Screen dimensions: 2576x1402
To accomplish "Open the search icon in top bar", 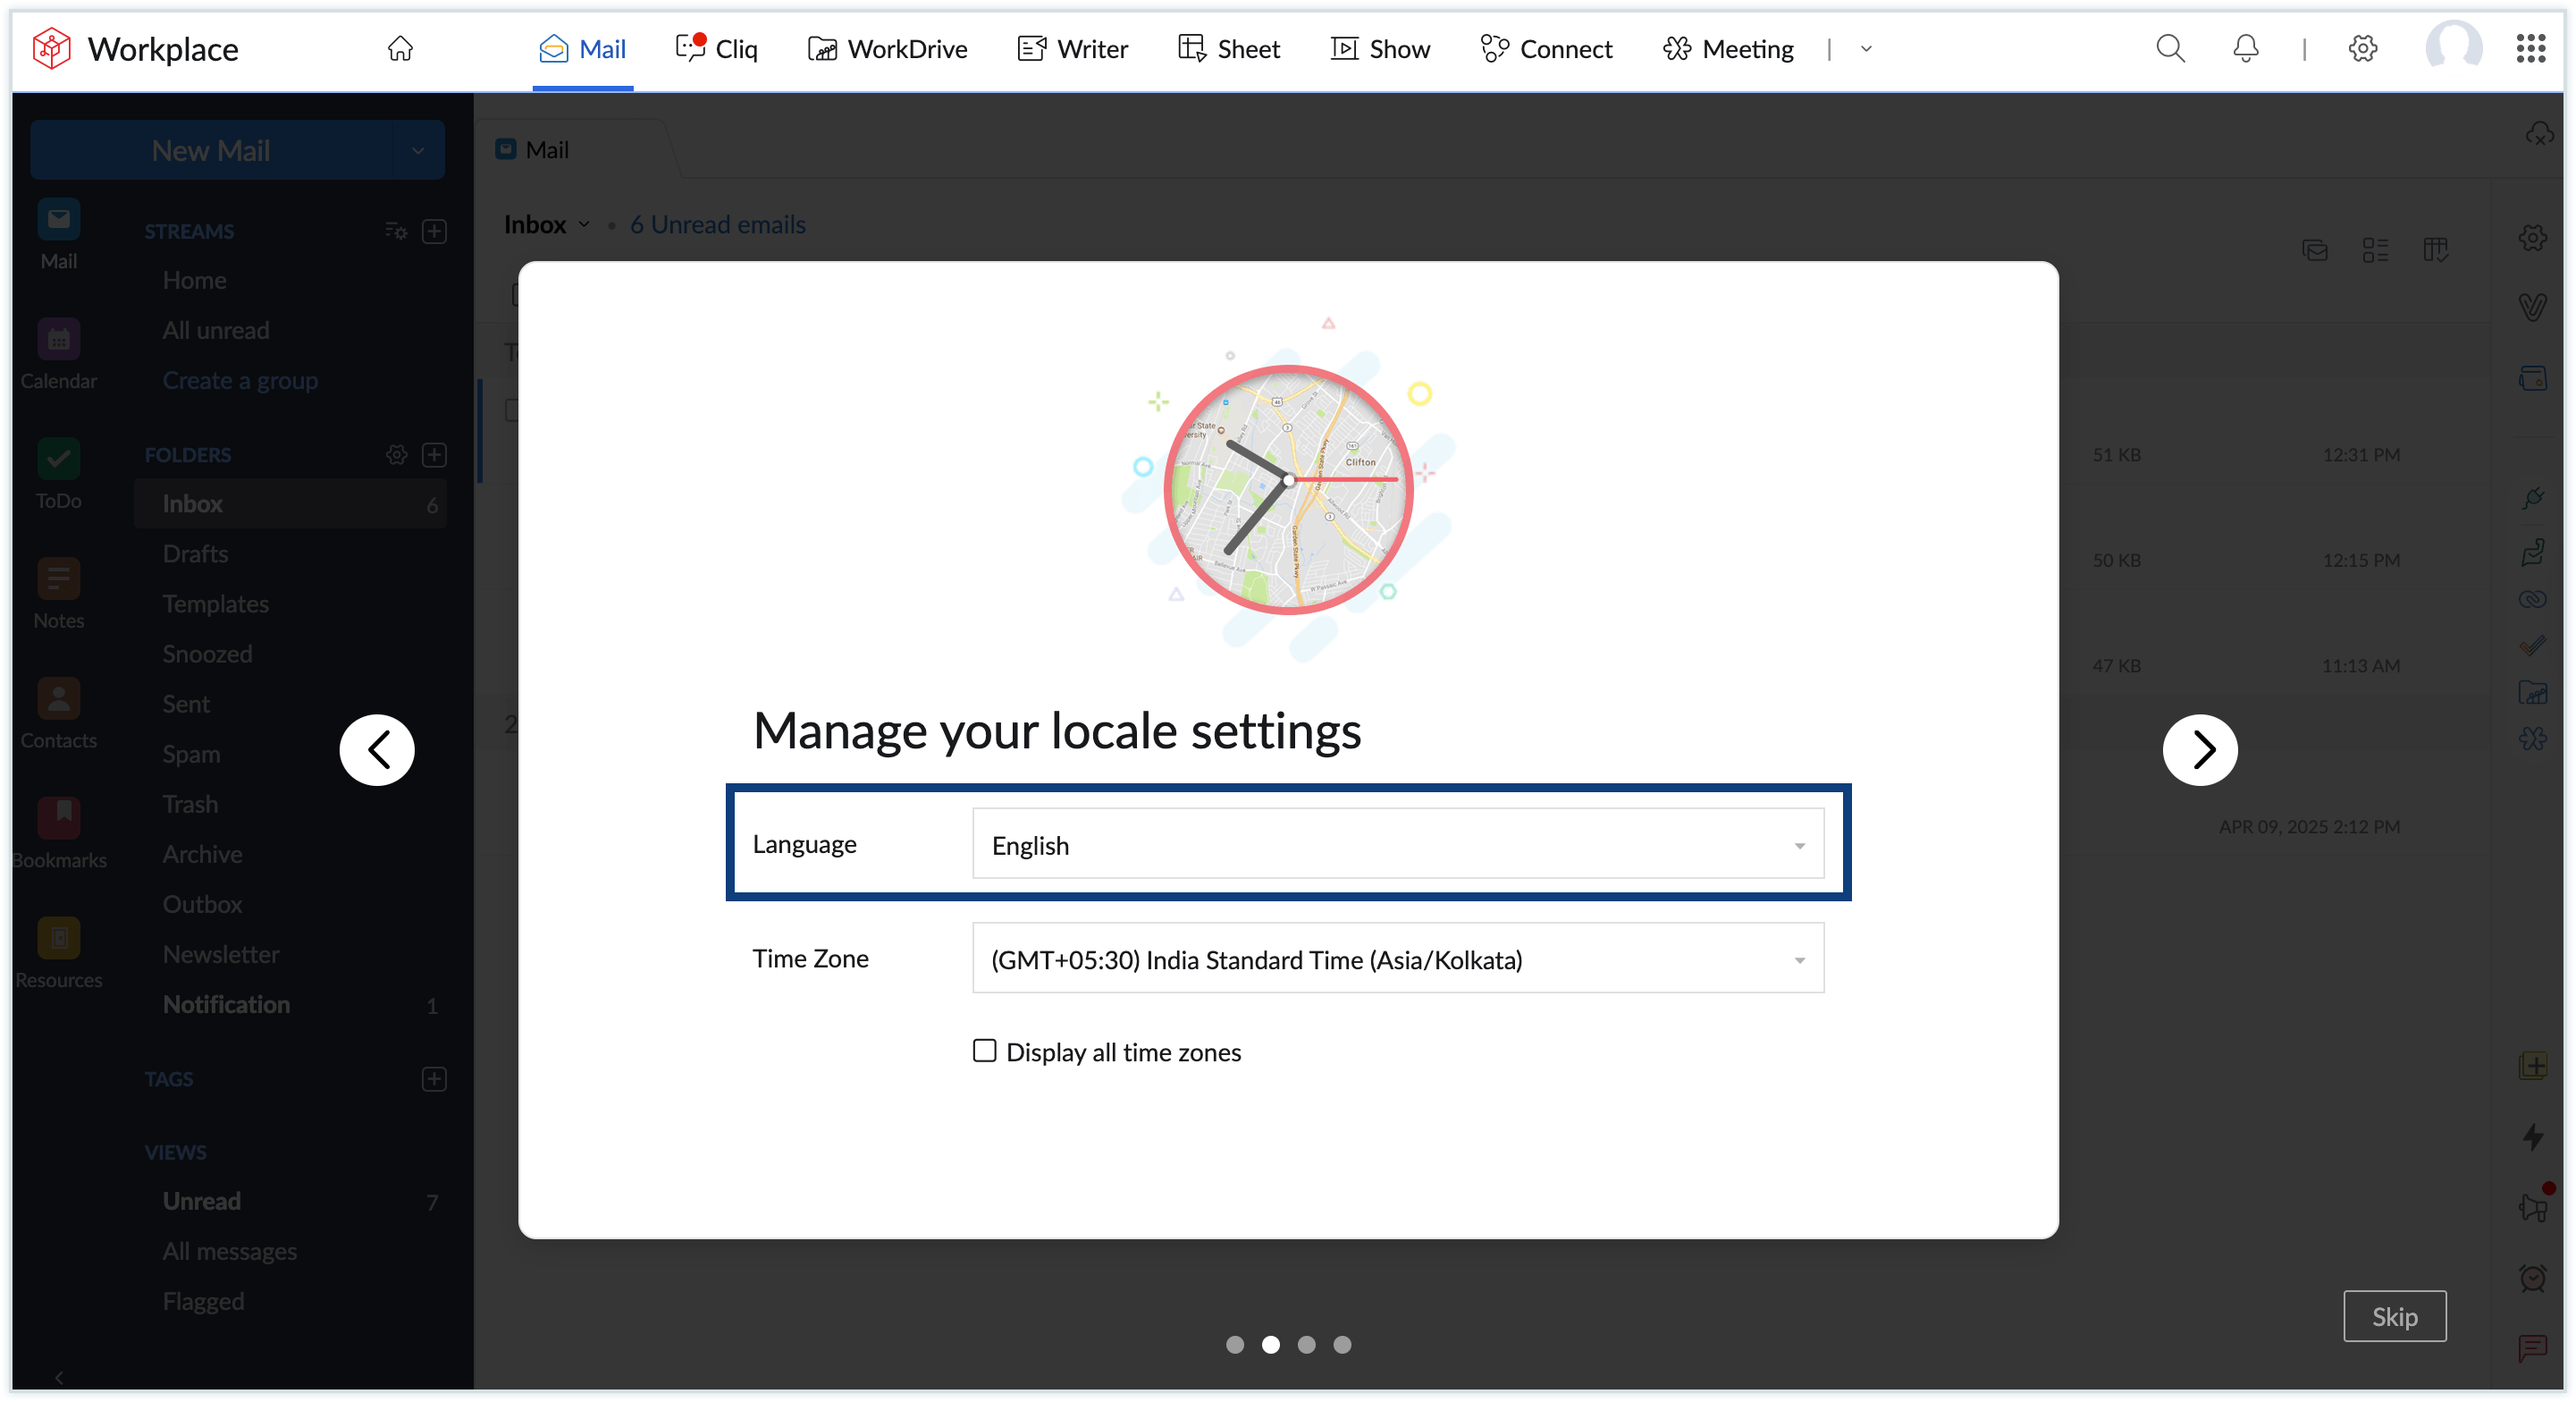I will pyautogui.click(x=2169, y=48).
